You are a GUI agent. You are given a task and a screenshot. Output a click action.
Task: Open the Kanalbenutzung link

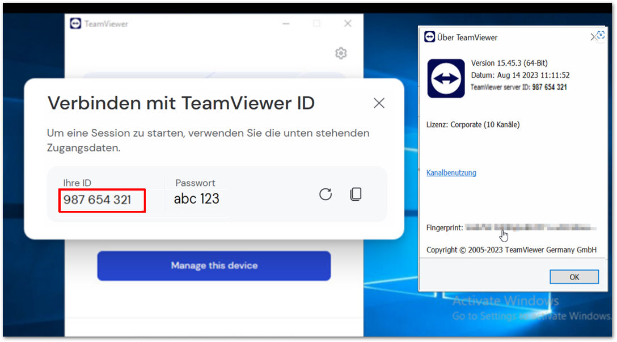pyautogui.click(x=451, y=172)
